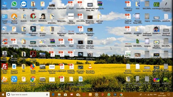Open the Mail app from the taskbar

(78, 95)
